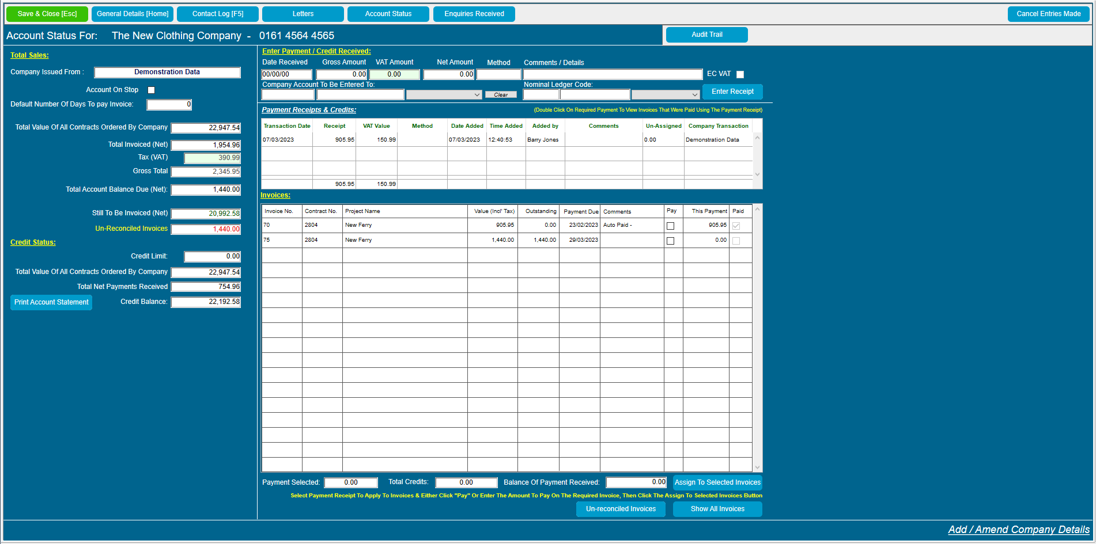The height and width of the screenshot is (544, 1096).
Task: Open Add / Amend Company Details link
Action: 1018,530
